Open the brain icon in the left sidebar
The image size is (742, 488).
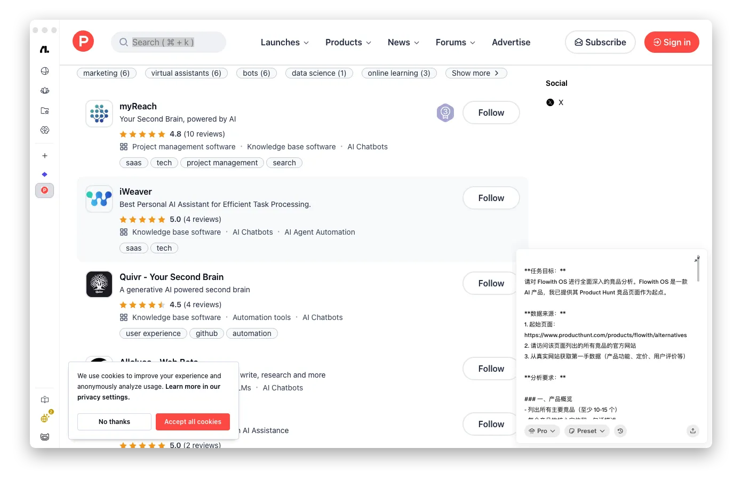click(x=45, y=130)
